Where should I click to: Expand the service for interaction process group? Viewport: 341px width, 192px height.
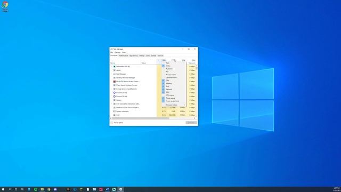[x=111, y=104]
